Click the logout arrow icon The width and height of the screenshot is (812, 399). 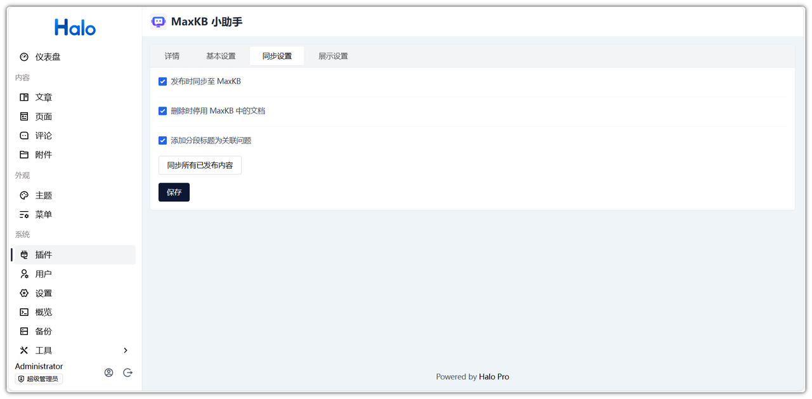coord(128,373)
